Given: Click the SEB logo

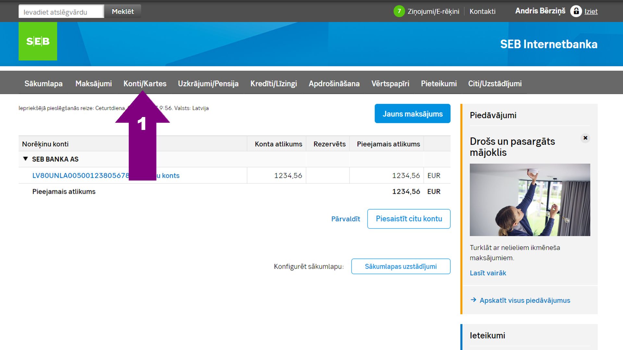Looking at the screenshot, I should click(38, 41).
